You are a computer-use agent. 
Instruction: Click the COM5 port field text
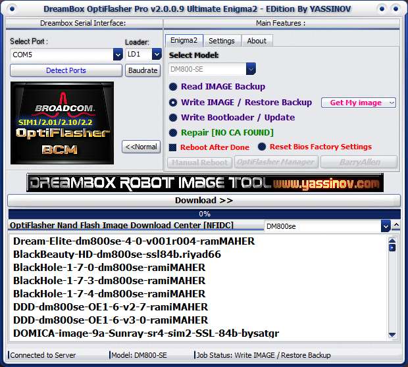tap(22, 55)
